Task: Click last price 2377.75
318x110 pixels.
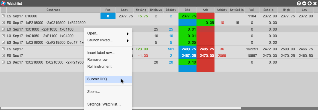Action: click(x=126, y=16)
